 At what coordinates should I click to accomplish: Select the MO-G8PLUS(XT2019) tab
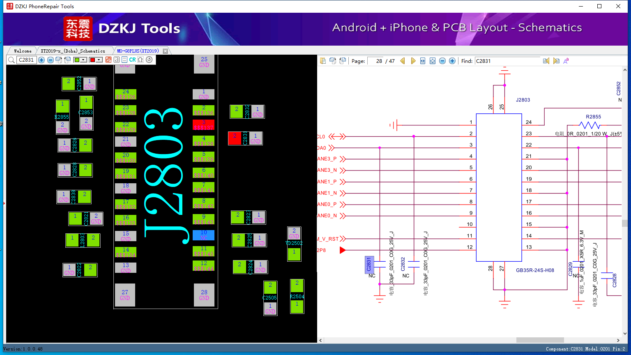coord(138,51)
